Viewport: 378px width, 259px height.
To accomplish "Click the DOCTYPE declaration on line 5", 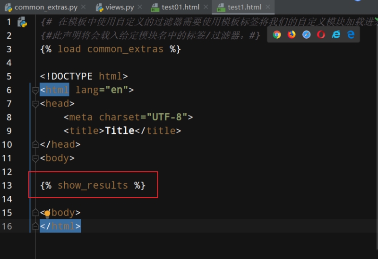I will point(84,76).
